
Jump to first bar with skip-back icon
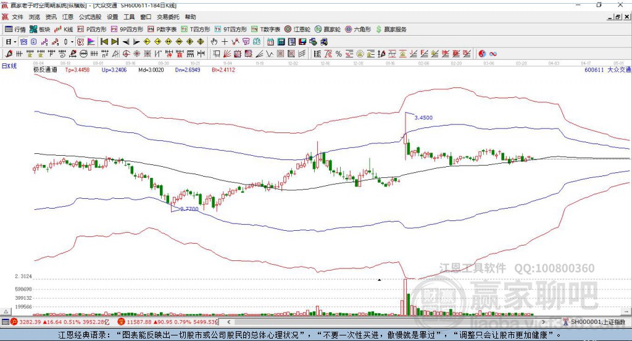click(x=104, y=42)
